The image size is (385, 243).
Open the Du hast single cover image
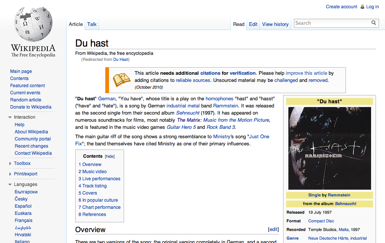329,148
